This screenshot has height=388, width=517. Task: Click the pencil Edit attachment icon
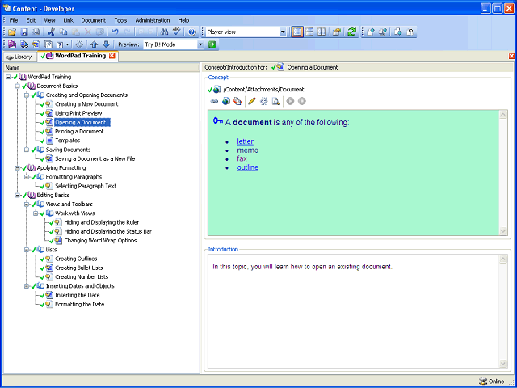click(x=252, y=101)
